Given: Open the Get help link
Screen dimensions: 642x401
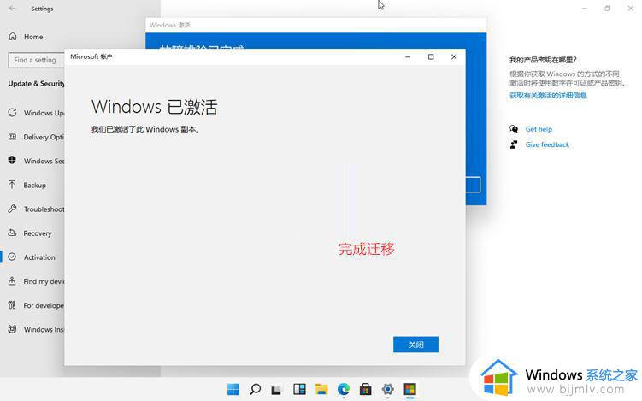Looking at the screenshot, I should (x=539, y=129).
